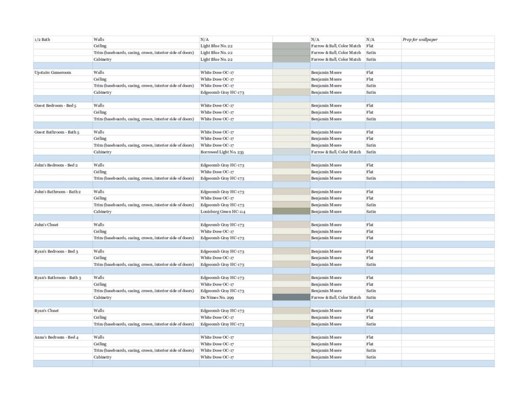This screenshot has height=408, width=528.
Task: Select the Trim cell in Ryan's Closet section
Action: [x=146, y=324]
